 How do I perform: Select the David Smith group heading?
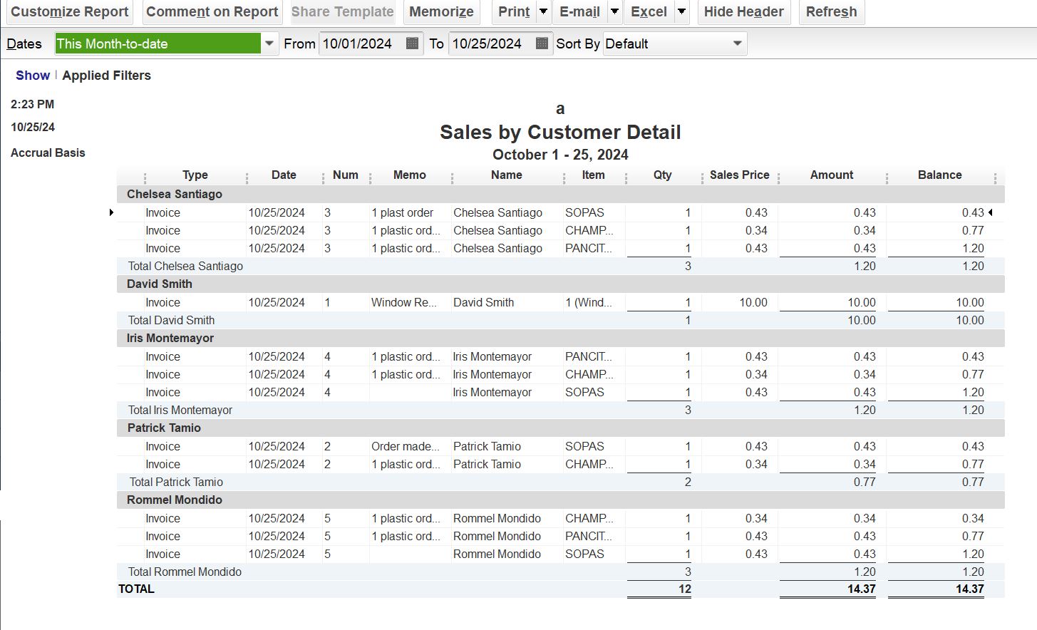(160, 284)
